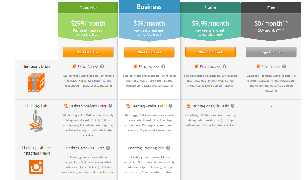Viewport: 304px width, 180px height.
Task: Click help icon next to Plus Access
Action: click(x=284, y=66)
